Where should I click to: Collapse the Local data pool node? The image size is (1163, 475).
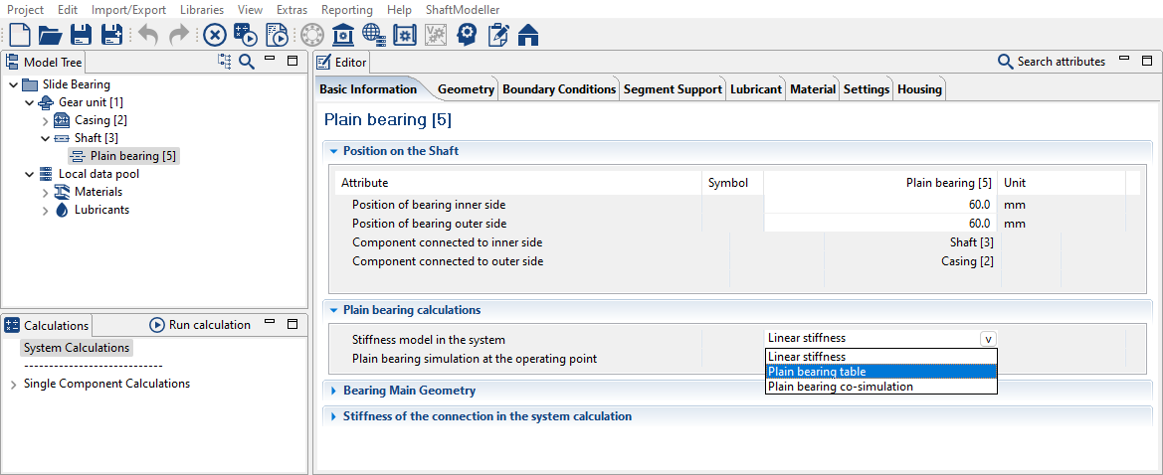coord(29,175)
